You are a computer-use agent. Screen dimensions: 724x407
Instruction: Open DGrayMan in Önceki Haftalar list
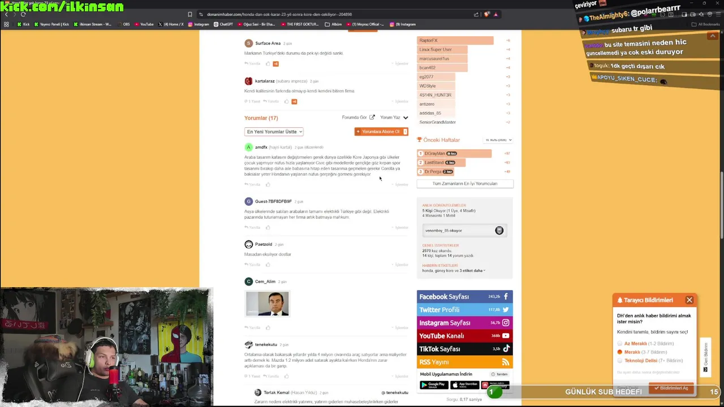coord(434,154)
